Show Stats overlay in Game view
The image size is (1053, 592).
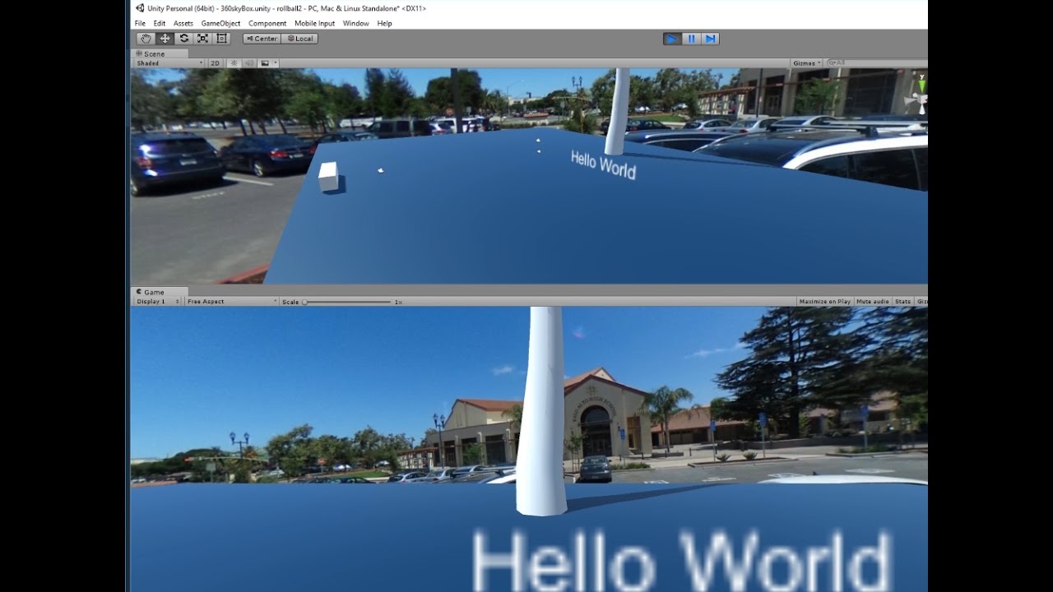[x=902, y=302]
